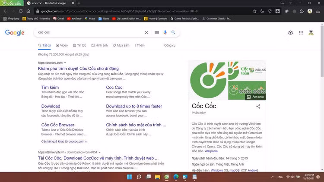
Task: Show hidden system tray icons chevron
Action: coord(272,177)
